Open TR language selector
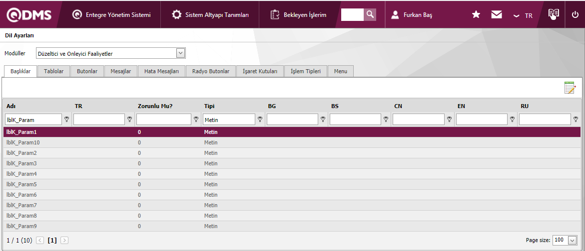This screenshot has width=585, height=251. [523, 15]
